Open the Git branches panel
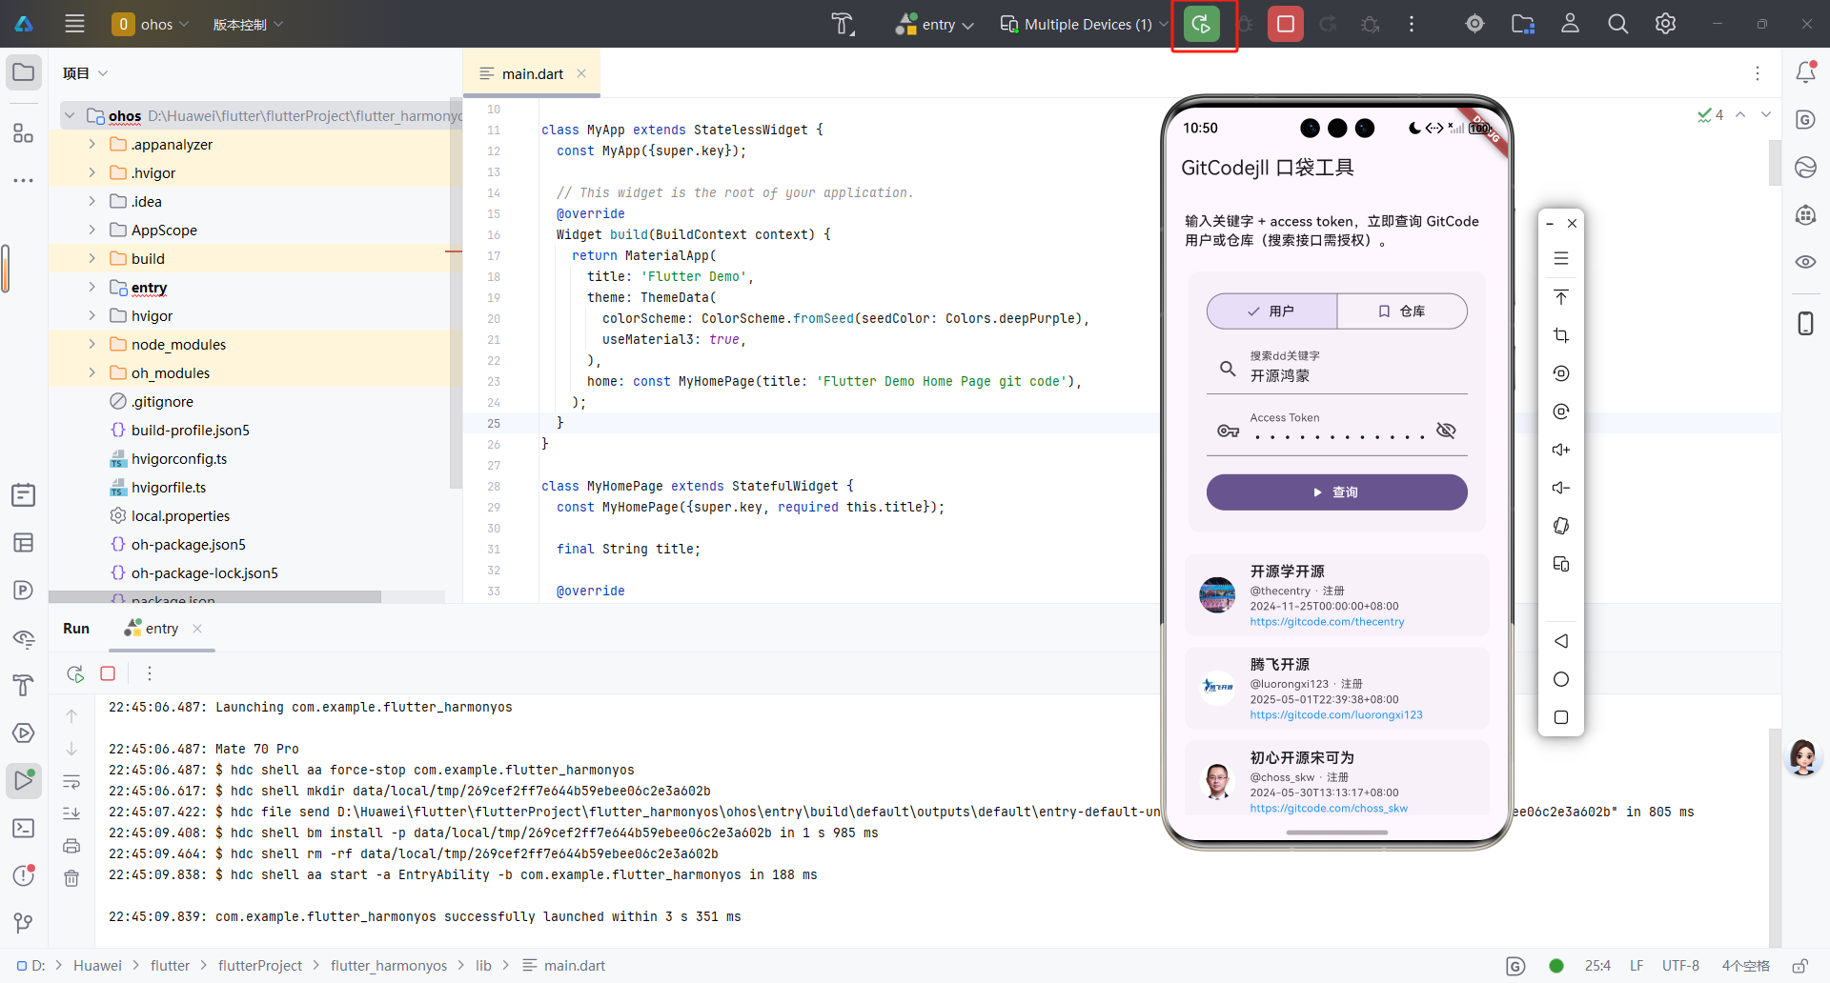Viewport: 1830px width, 983px height. [x=24, y=922]
